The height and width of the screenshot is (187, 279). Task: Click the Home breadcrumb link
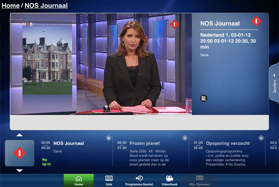[10, 6]
